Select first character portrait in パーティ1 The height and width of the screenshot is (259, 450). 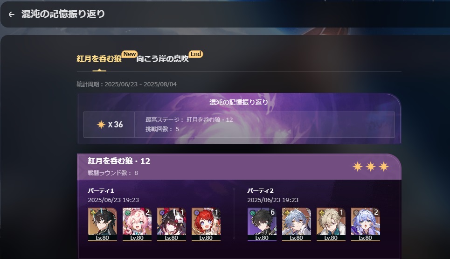click(103, 224)
